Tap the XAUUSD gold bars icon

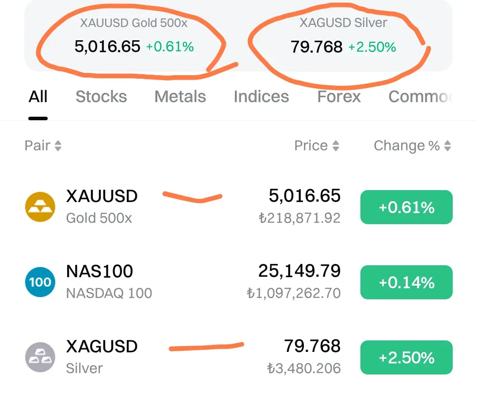(40, 207)
